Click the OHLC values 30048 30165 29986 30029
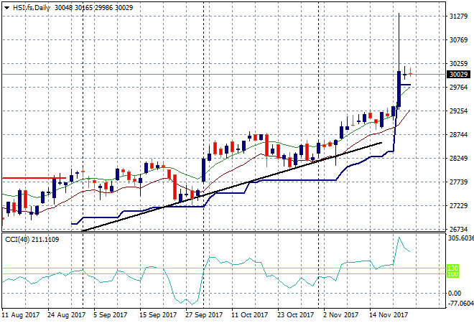 point(93,8)
